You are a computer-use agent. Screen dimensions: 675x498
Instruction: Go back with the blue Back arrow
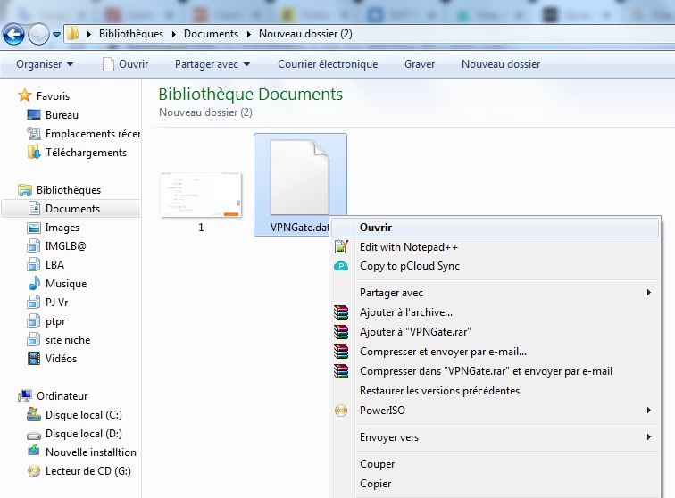[13, 34]
